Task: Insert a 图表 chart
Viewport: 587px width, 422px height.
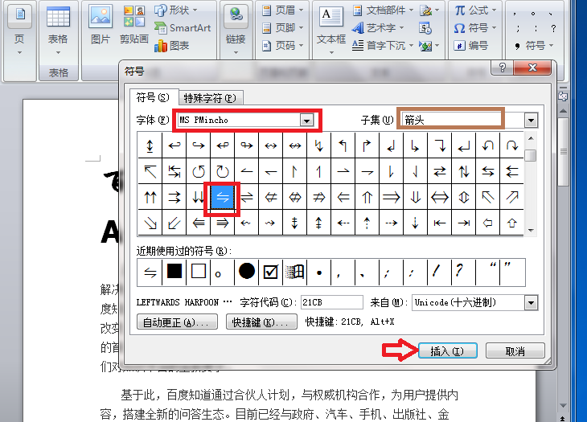Action: coord(171,46)
